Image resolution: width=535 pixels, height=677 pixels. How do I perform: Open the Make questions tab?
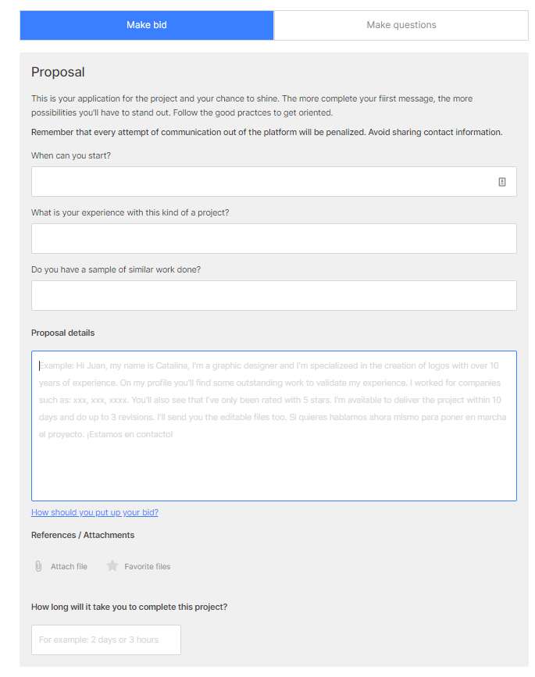point(401,25)
